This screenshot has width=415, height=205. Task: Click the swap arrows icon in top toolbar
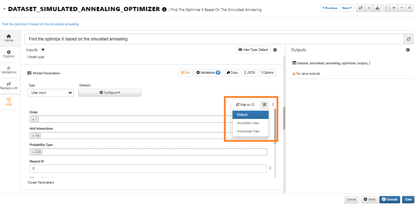(360, 8)
